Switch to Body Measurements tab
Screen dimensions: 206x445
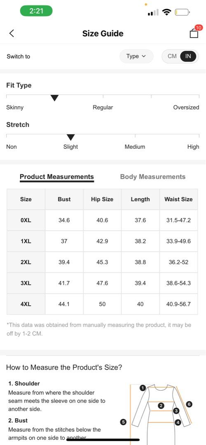tap(153, 177)
